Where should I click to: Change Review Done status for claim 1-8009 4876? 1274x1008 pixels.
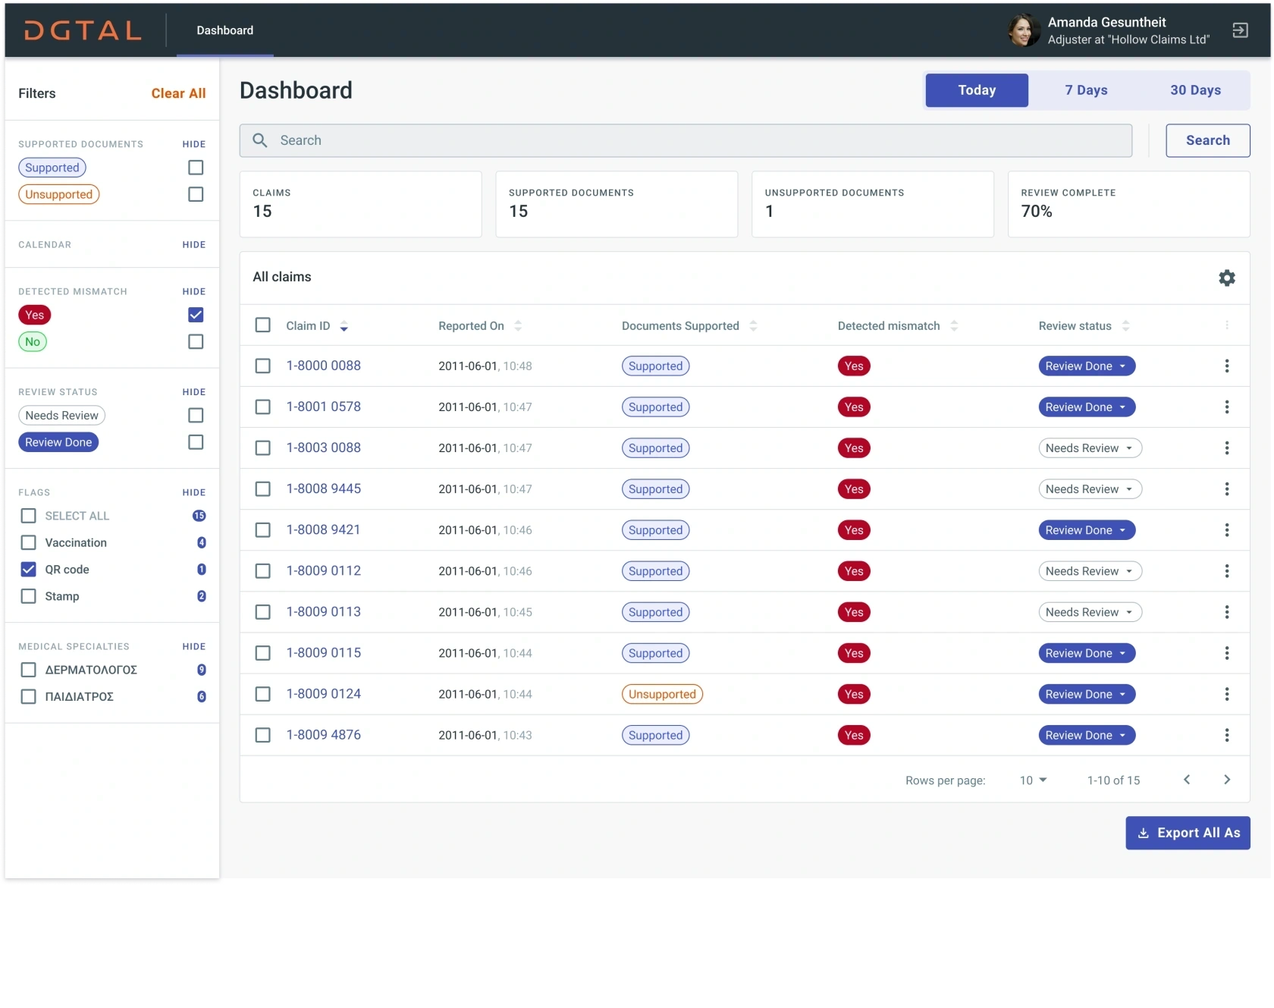point(1086,735)
